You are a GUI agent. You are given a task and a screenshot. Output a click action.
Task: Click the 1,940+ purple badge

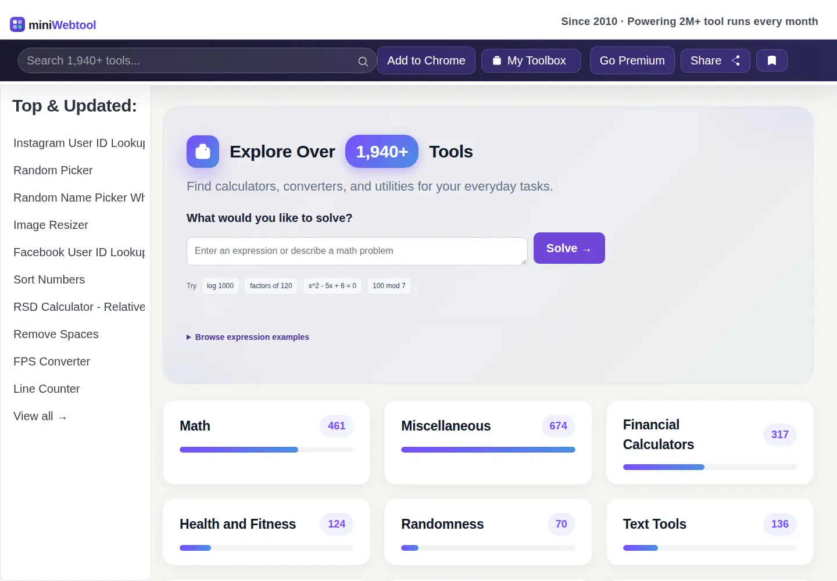[x=382, y=152]
